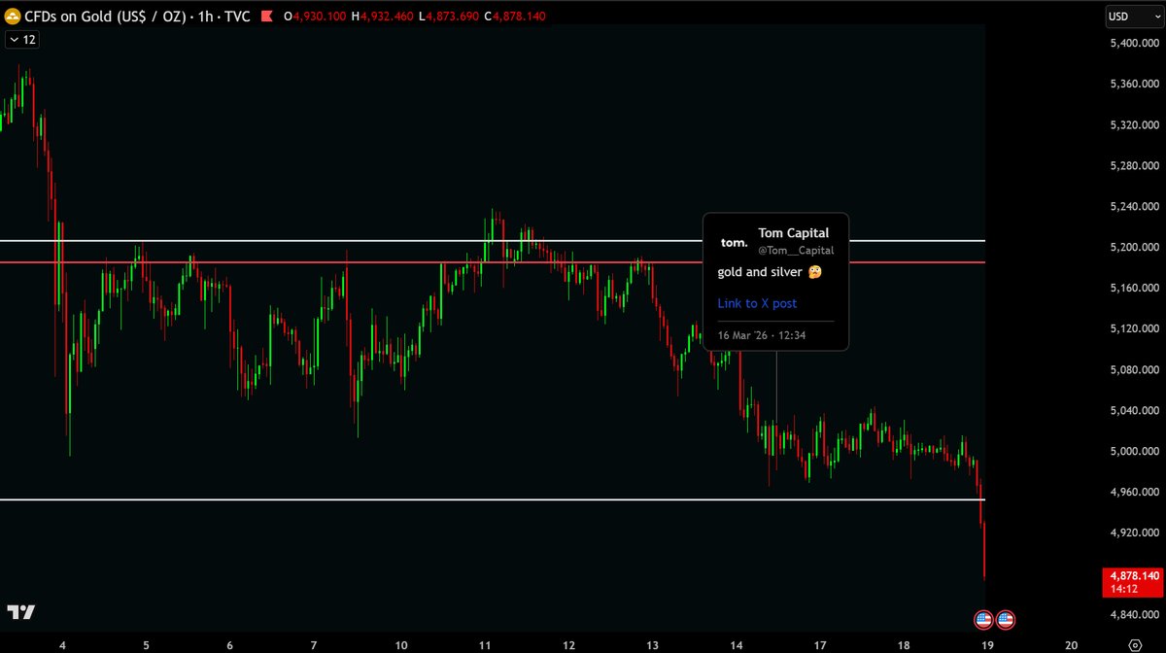Click the date label 14 on time axis
Screen dimensions: 1166x653
pos(737,644)
